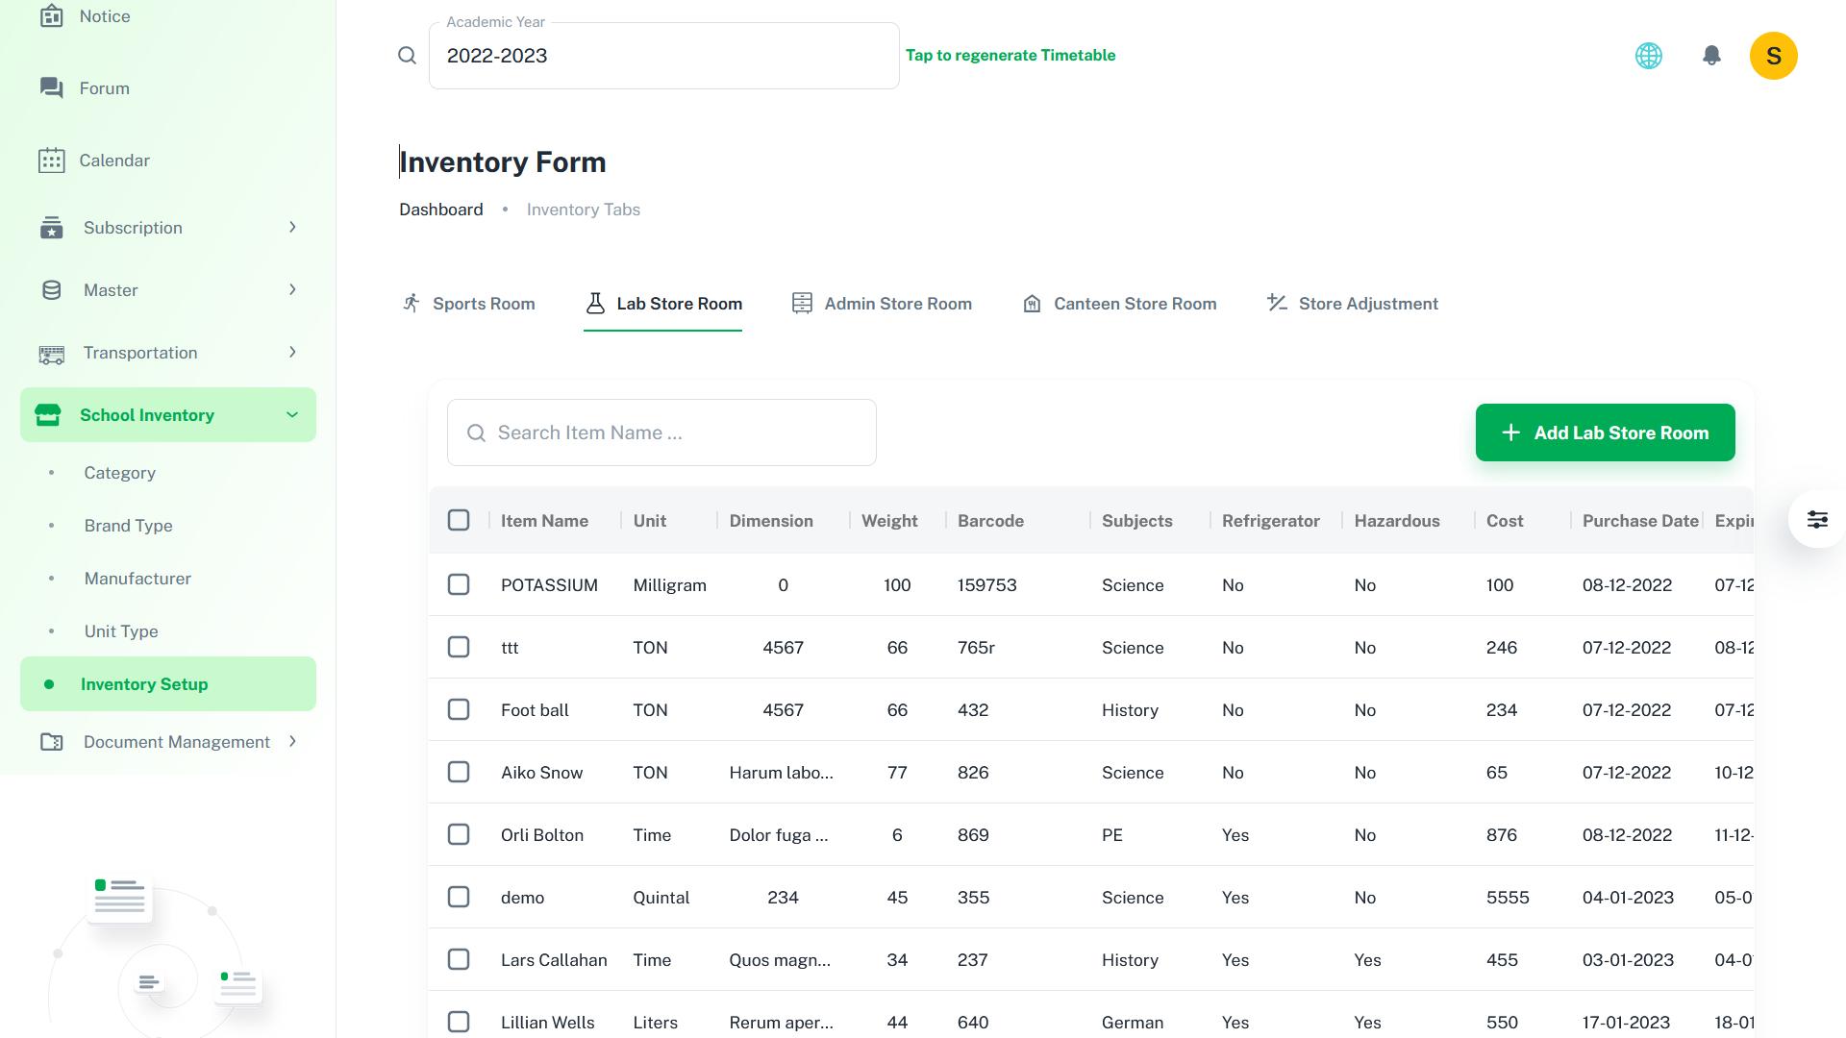The image size is (1846, 1038).
Task: Click the user avatar S
Action: point(1773,56)
